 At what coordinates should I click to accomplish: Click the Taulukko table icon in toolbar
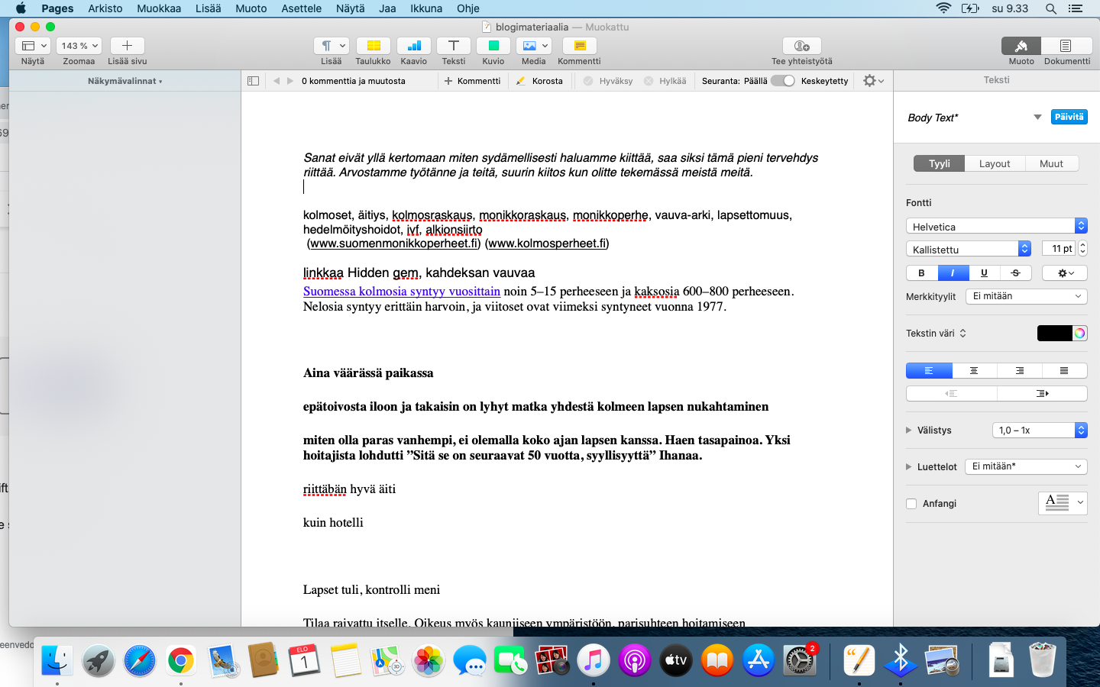pyautogui.click(x=373, y=47)
